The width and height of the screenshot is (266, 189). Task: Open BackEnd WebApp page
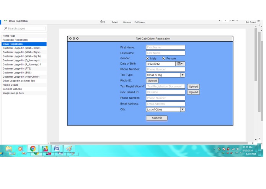pyautogui.click(x=24, y=89)
